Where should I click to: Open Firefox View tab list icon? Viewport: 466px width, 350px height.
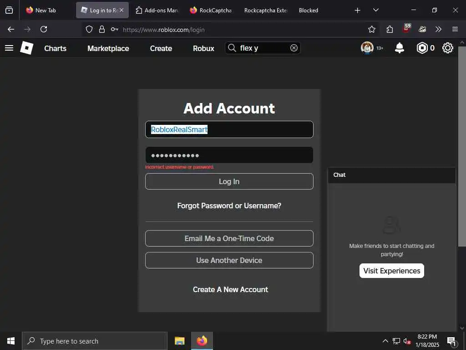(x=9, y=10)
